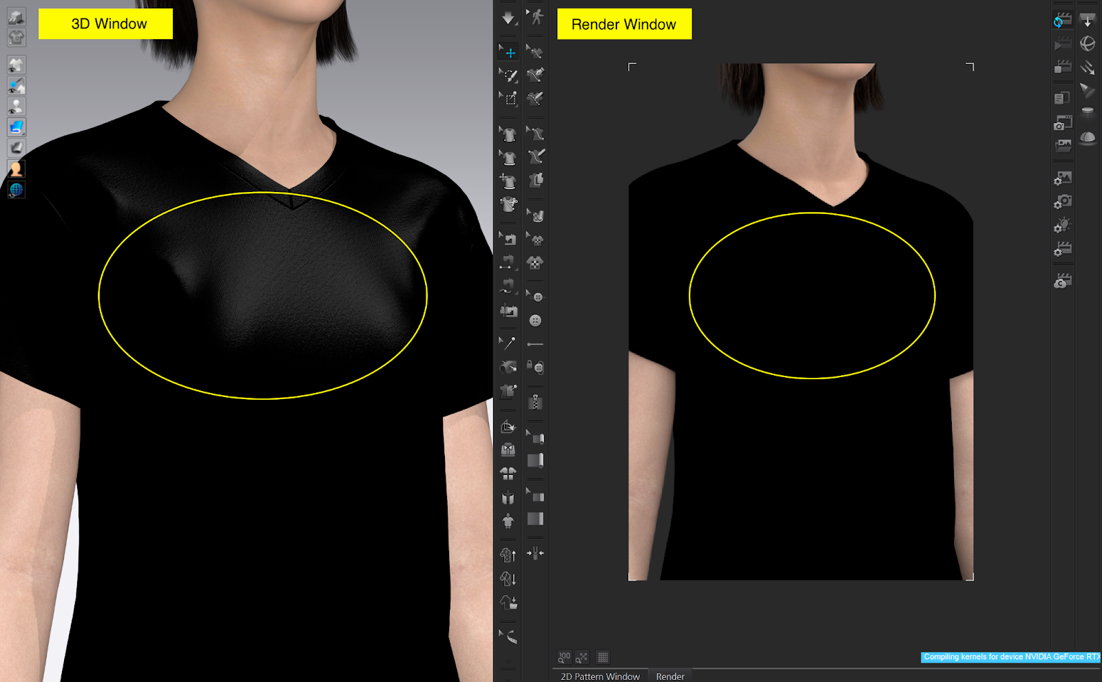
Task: Click the fold arrangement inward arrows tool
Action: click(x=535, y=553)
